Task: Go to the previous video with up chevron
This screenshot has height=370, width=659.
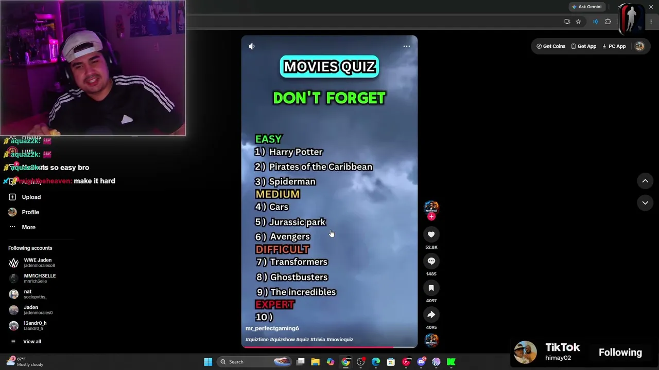Action: (645, 181)
